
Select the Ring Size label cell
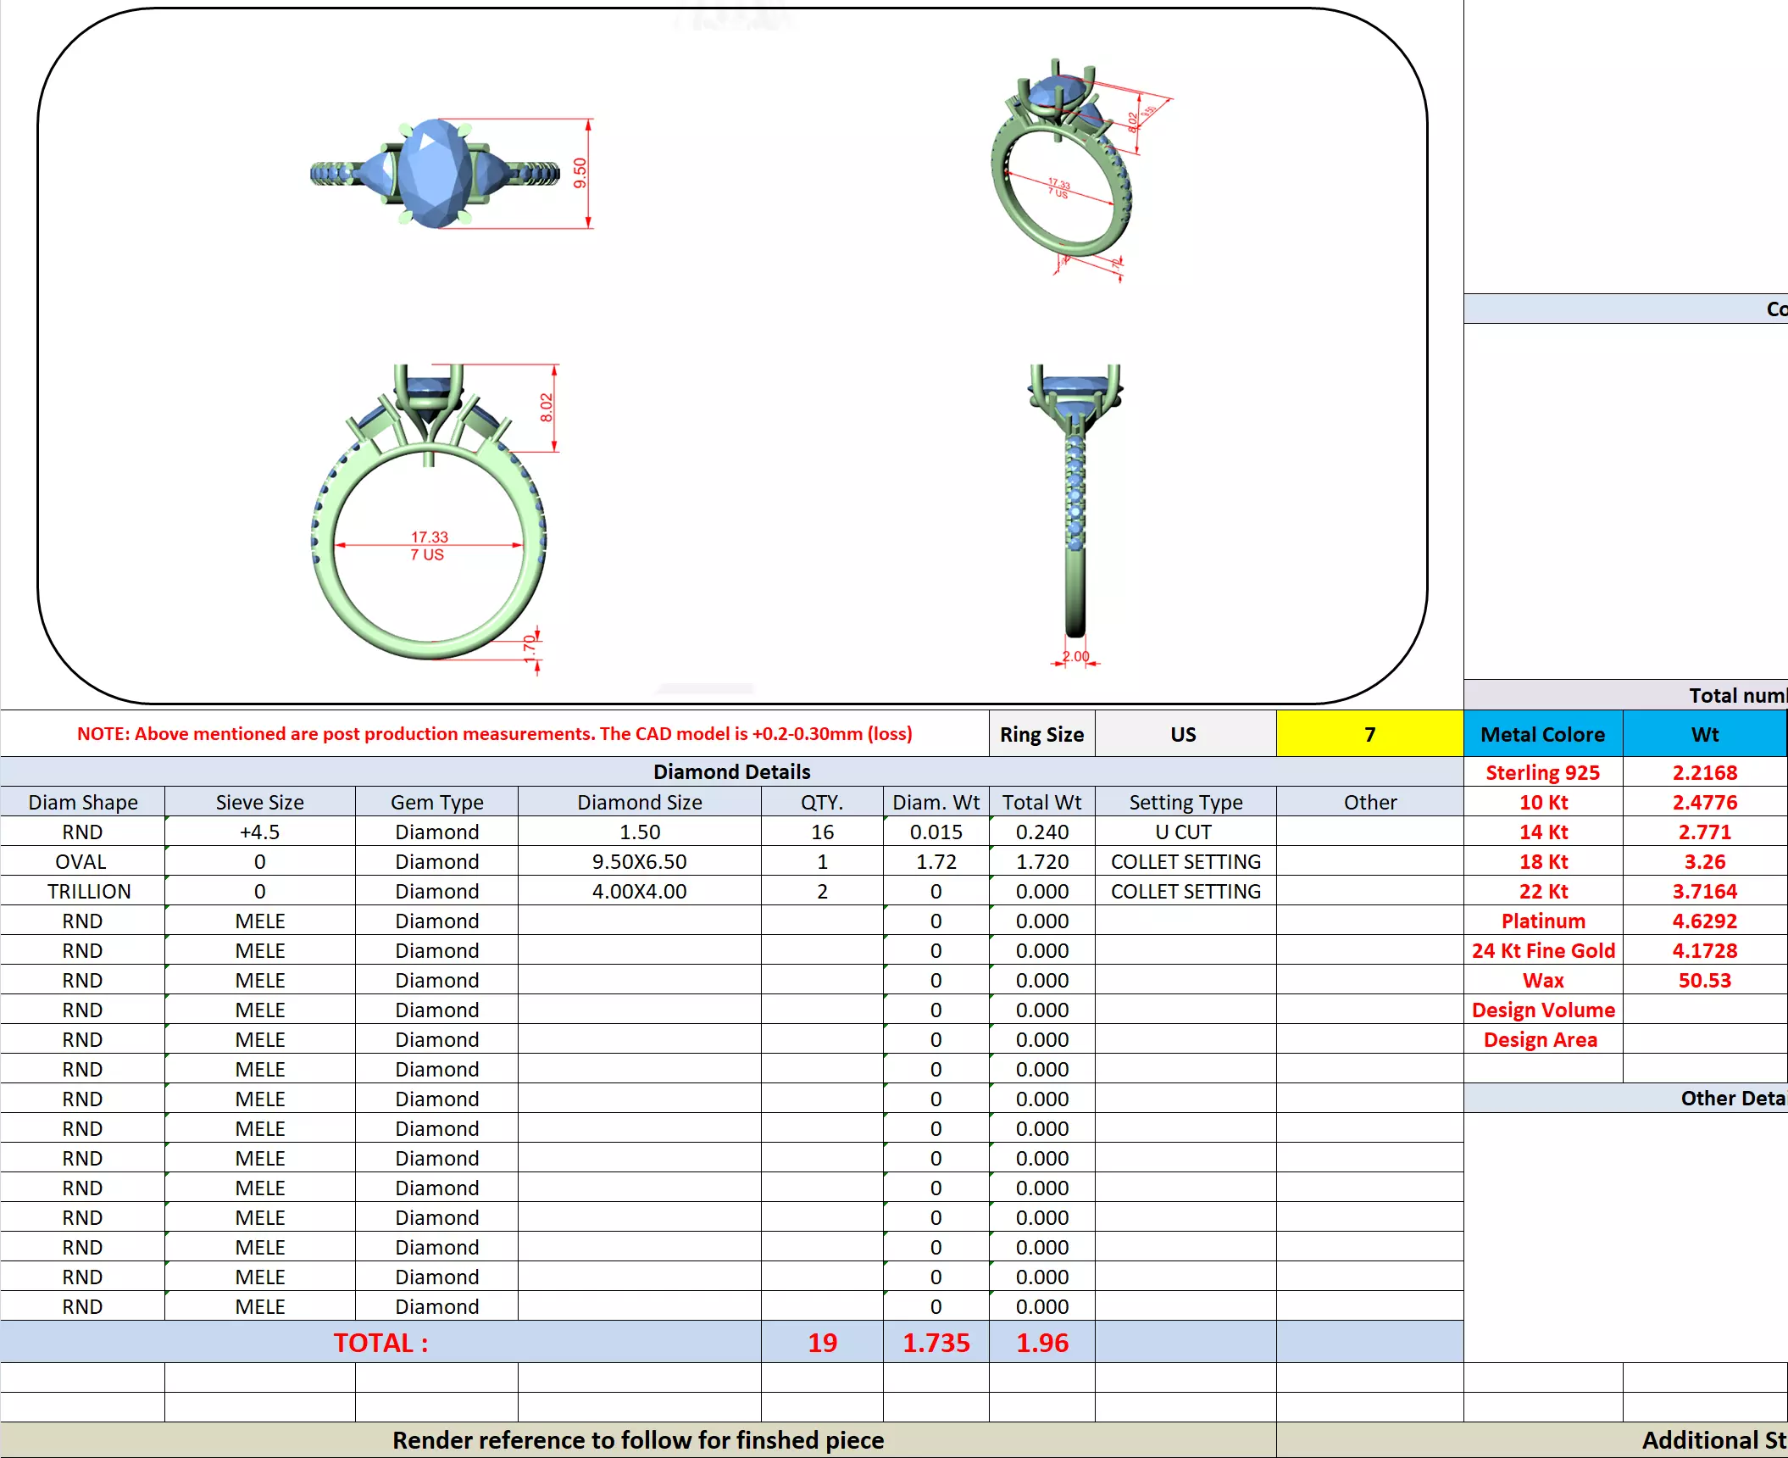pos(1041,734)
